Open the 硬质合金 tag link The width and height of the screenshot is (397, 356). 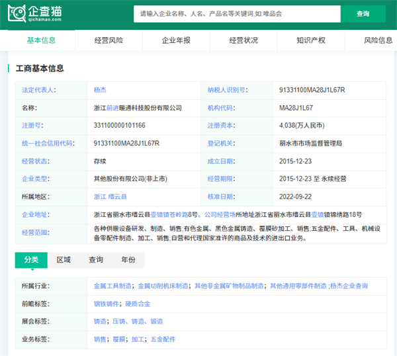coord(138,304)
